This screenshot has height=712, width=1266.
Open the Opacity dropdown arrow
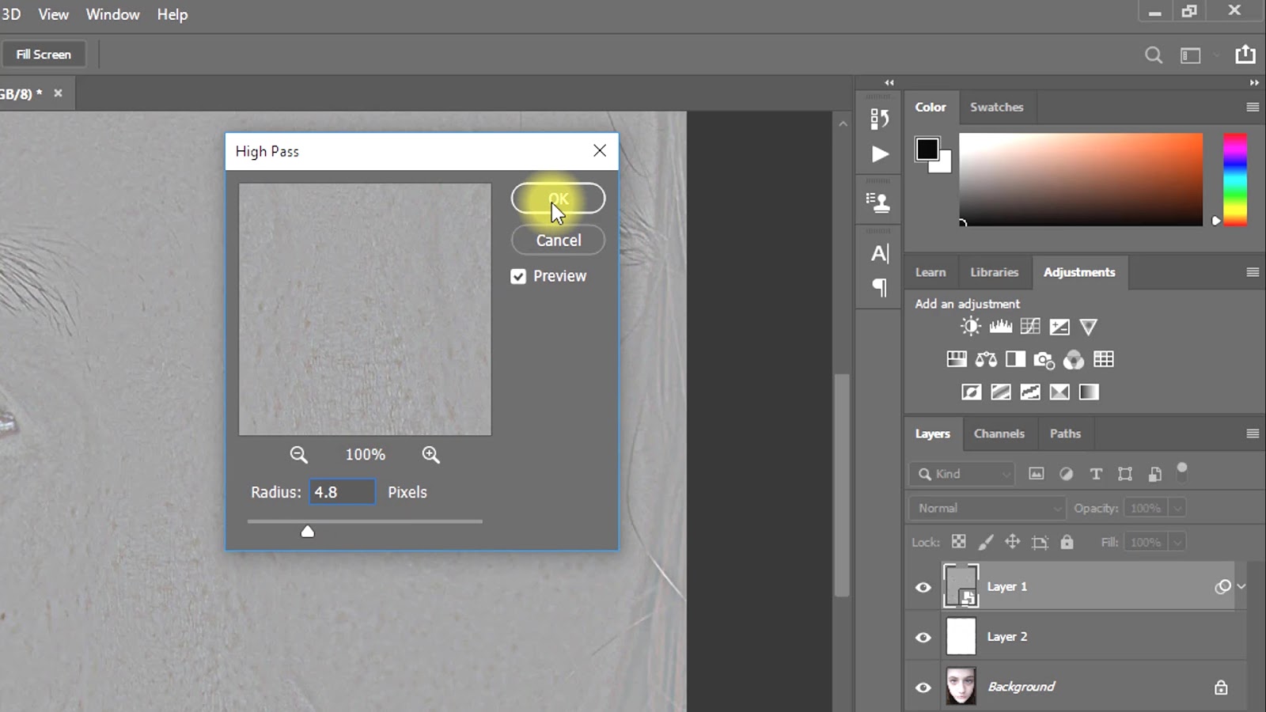1177,508
